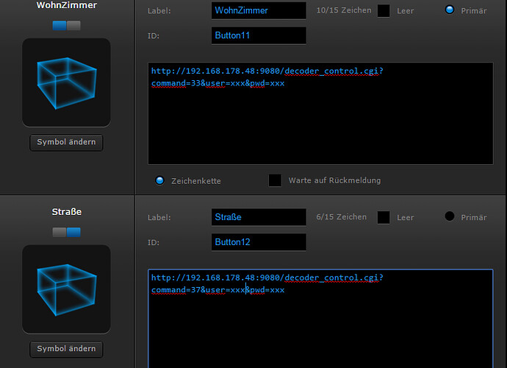507x368 pixels.
Task: Edit the Button11 ID field
Action: click(259, 35)
